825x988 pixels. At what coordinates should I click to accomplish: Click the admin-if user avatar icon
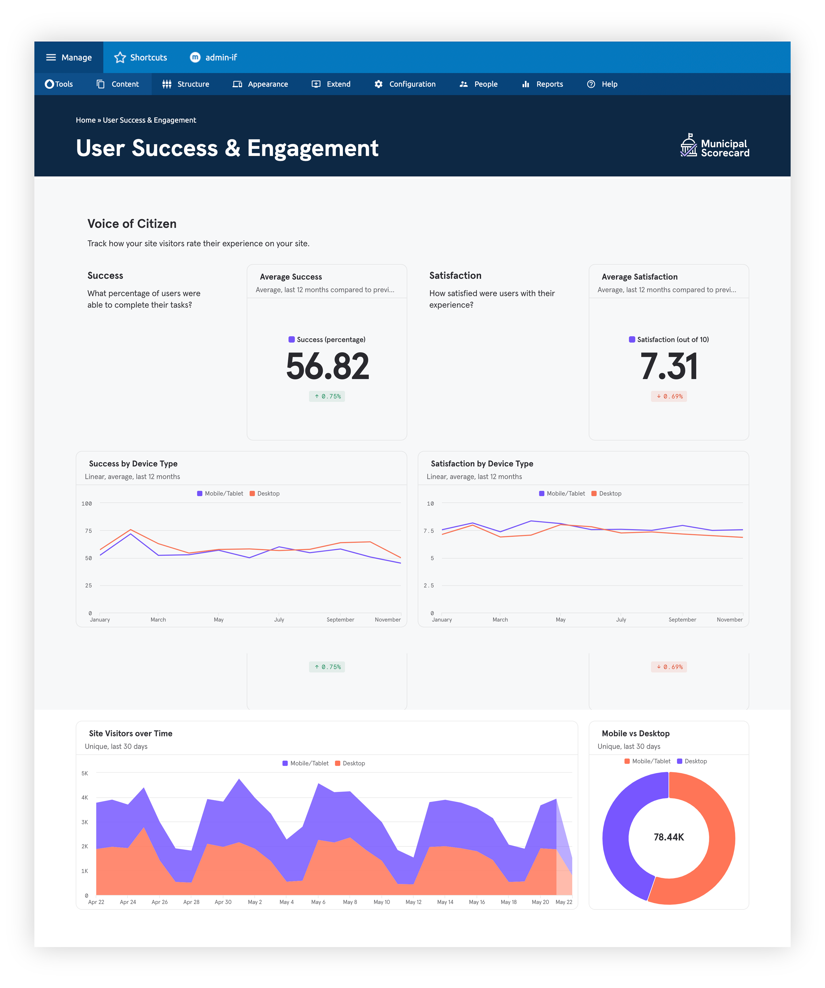click(195, 58)
